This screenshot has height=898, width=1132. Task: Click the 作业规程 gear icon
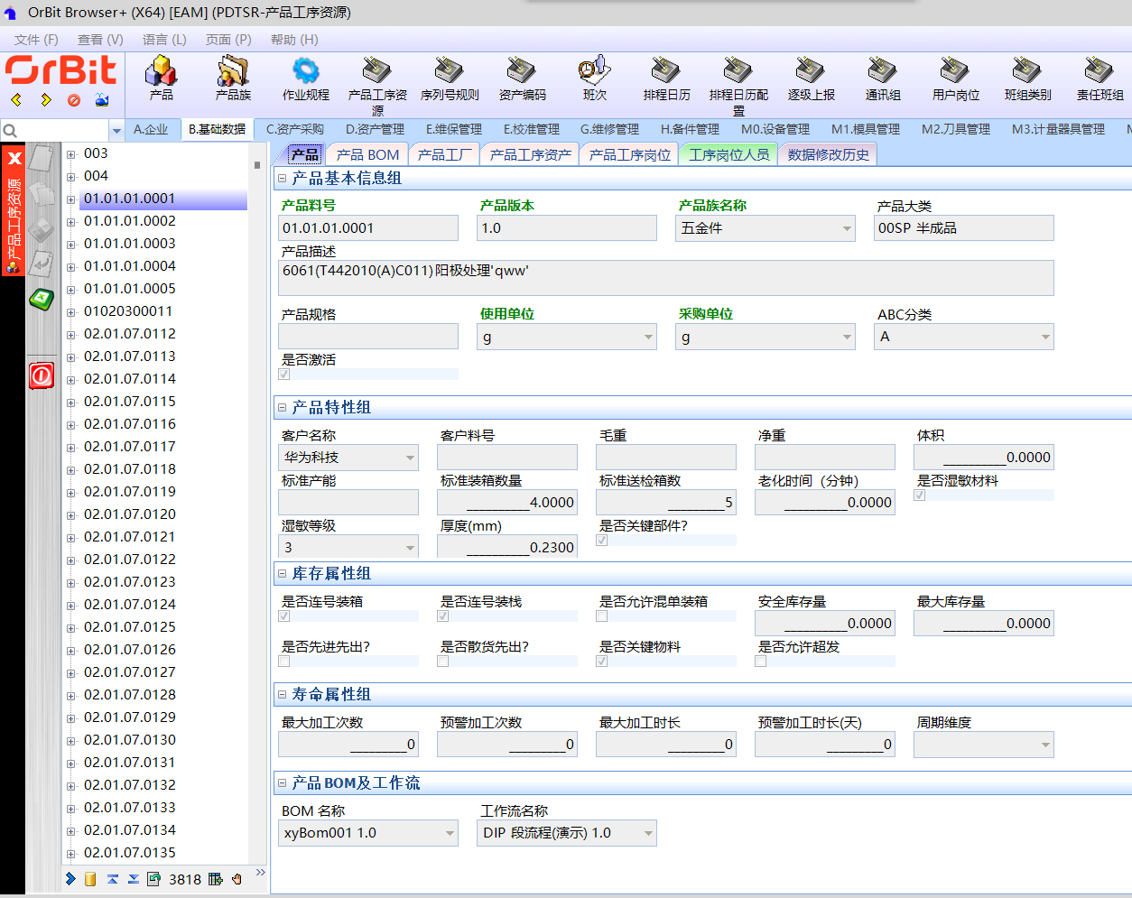[x=305, y=72]
